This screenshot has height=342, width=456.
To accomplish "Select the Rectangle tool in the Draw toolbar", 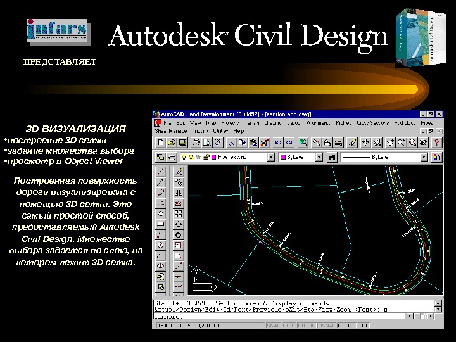I will (x=161, y=224).
